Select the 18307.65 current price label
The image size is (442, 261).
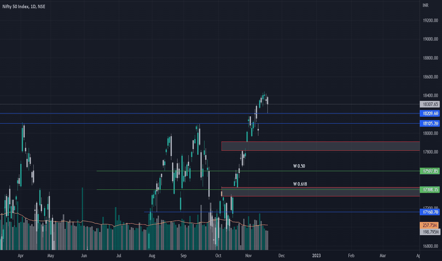(x=430, y=104)
